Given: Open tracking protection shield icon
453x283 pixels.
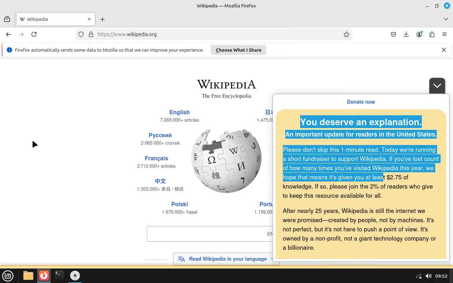Looking at the screenshot, I should click(81, 34).
